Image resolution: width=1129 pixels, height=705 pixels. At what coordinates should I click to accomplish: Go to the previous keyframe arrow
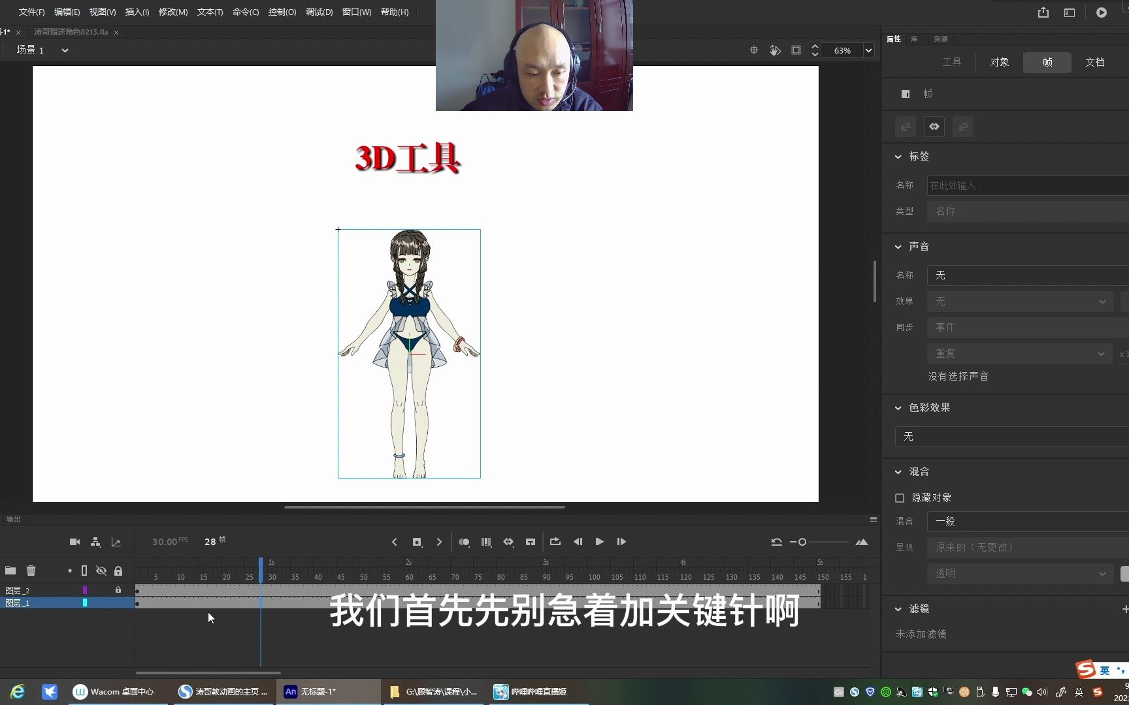click(395, 542)
